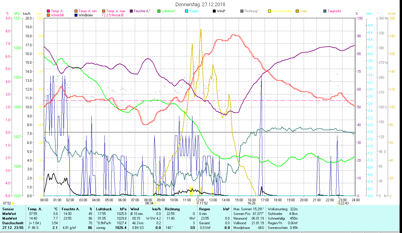Click the green Luftdruck* legend swatch
Image resolution: width=402 pixels, height=233 pixels.
coord(159,11)
